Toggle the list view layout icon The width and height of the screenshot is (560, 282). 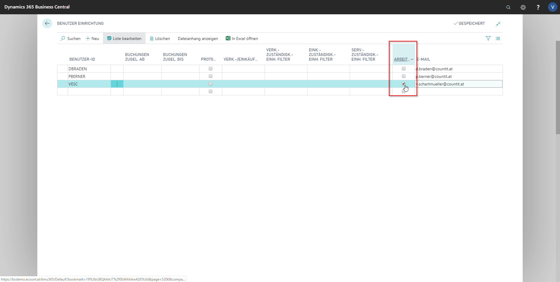pos(498,38)
